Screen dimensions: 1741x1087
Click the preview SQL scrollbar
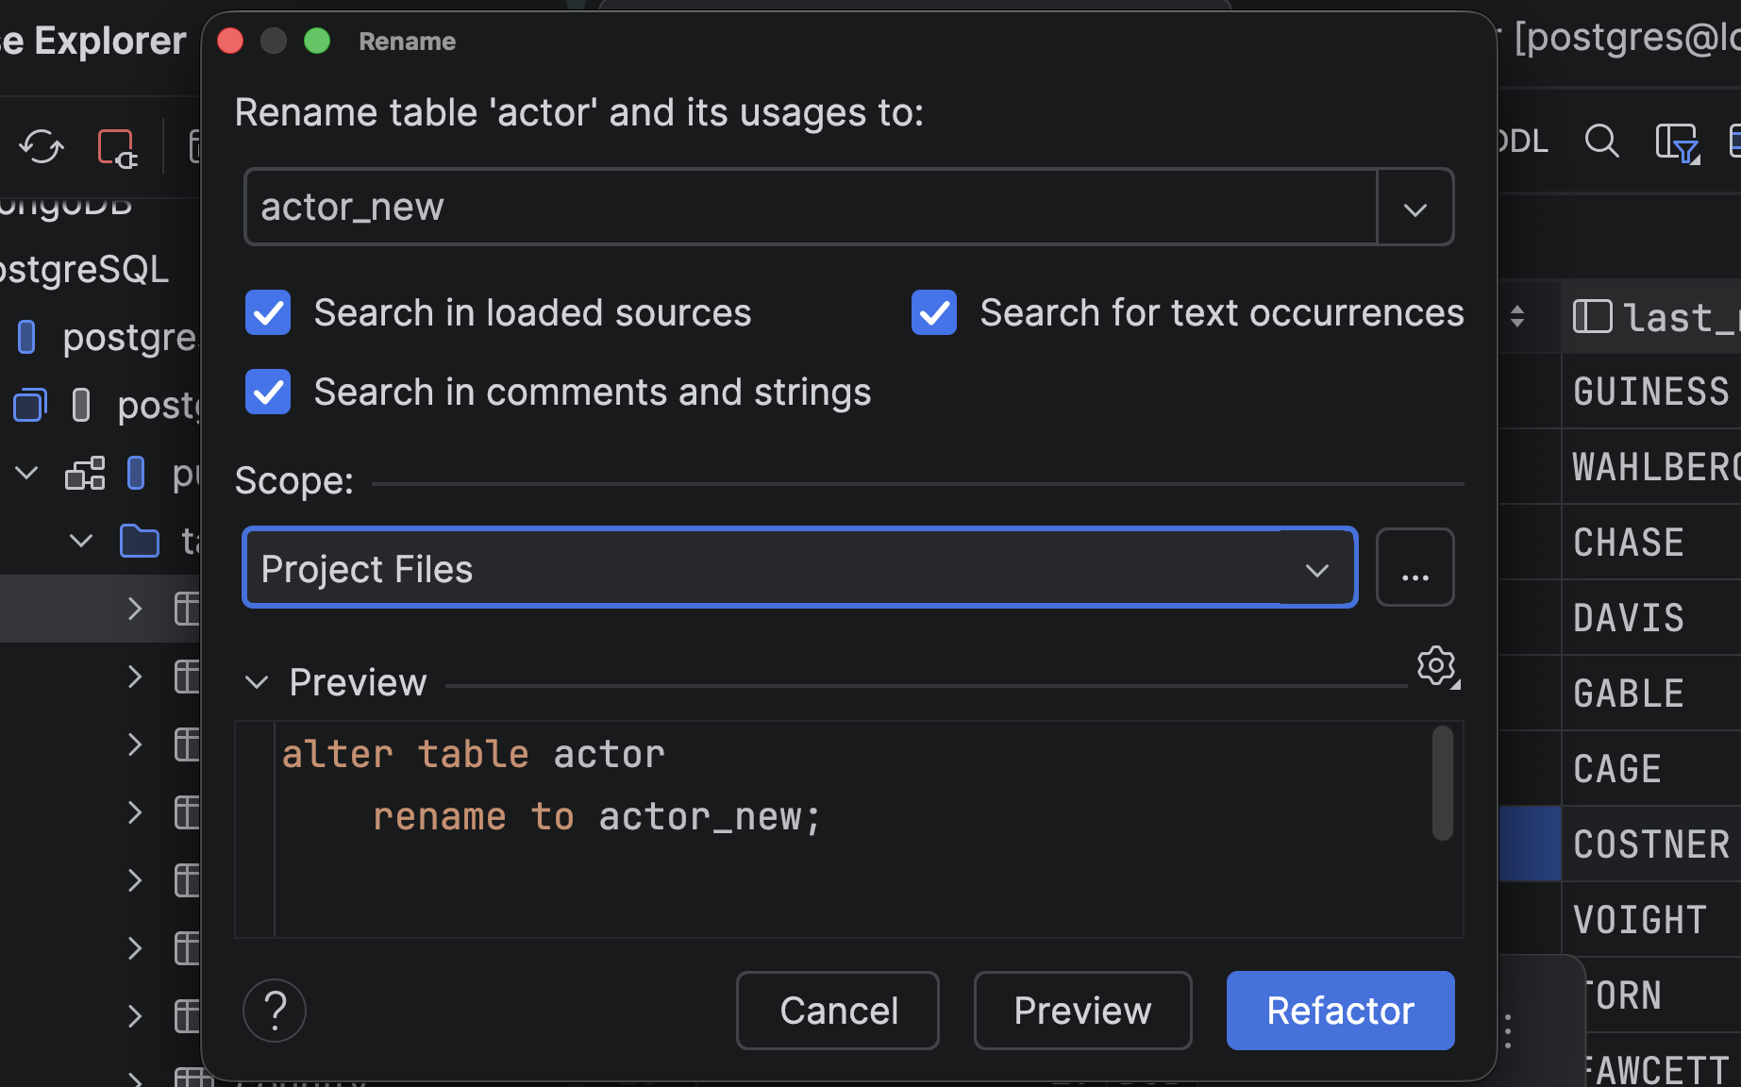[x=1442, y=782]
